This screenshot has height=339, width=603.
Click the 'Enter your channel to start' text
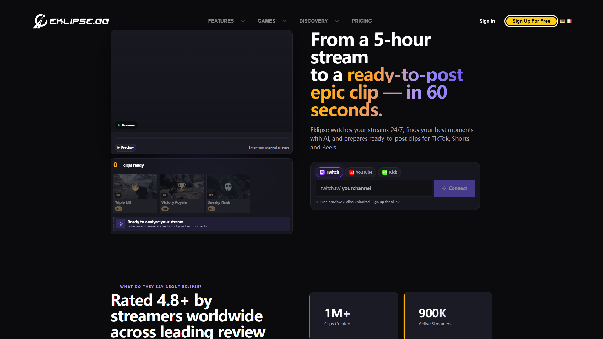coord(269,148)
